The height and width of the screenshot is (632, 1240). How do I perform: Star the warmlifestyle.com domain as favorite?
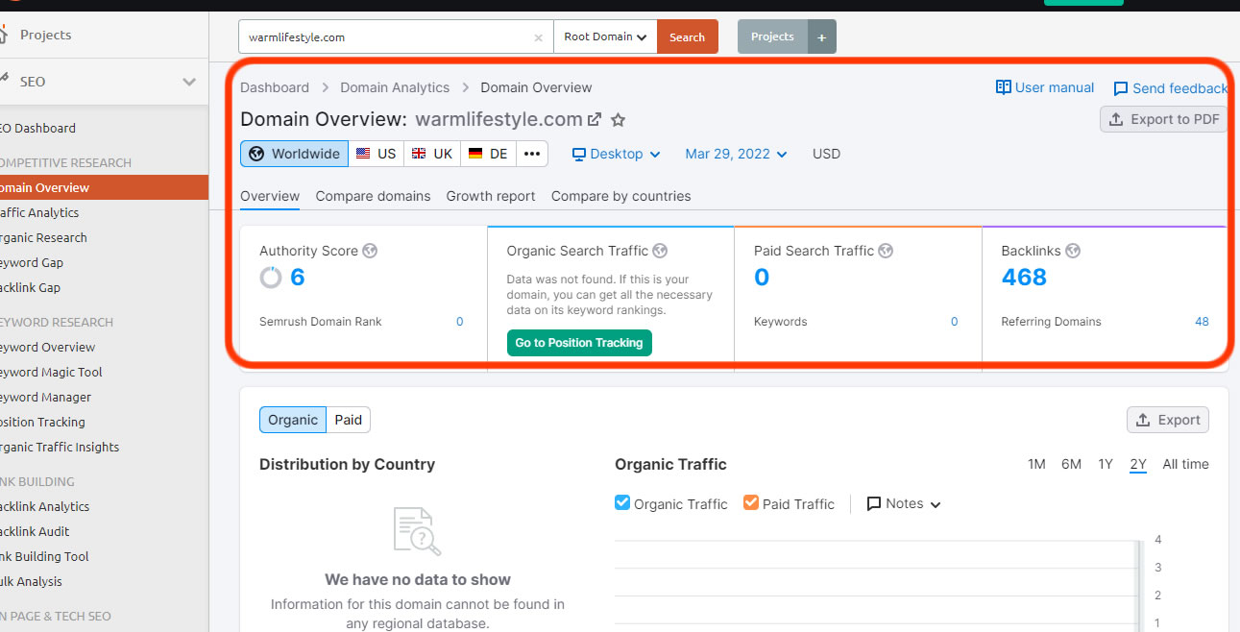(619, 120)
